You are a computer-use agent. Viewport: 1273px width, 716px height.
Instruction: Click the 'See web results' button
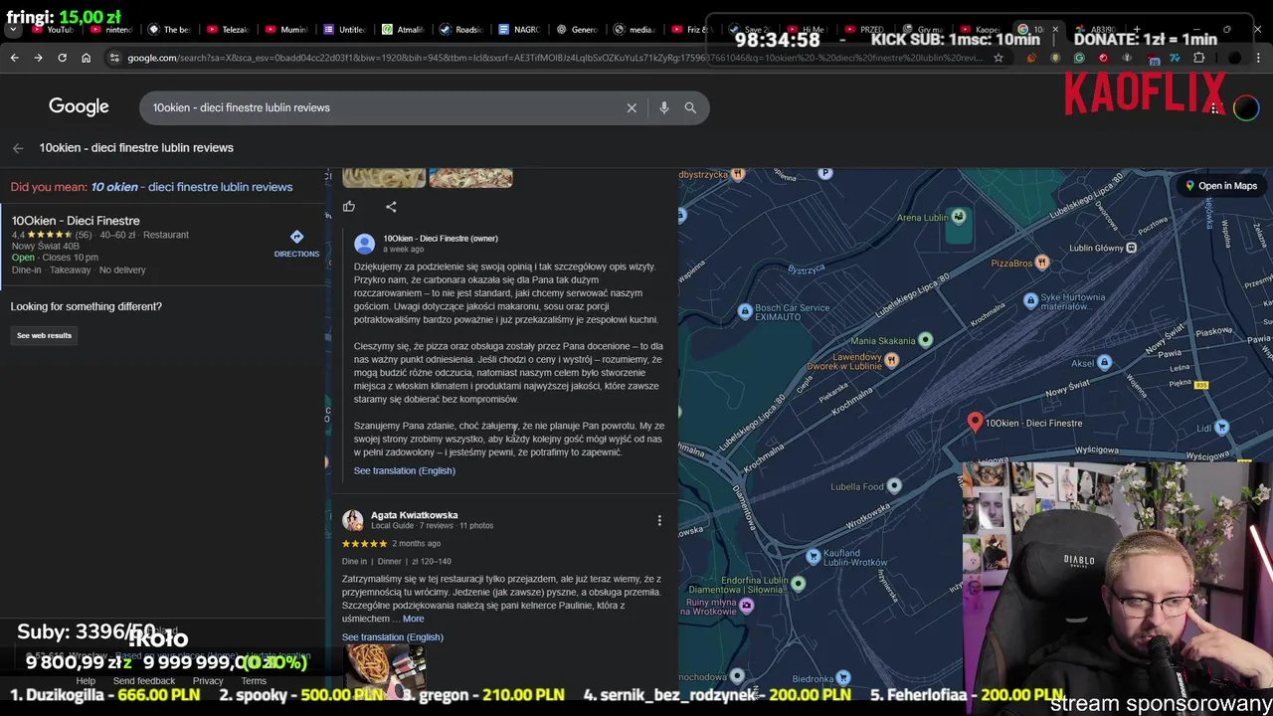[44, 335]
